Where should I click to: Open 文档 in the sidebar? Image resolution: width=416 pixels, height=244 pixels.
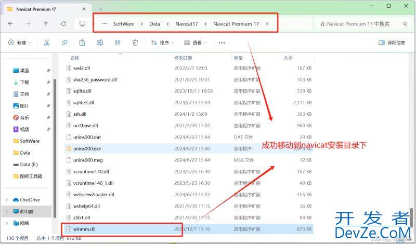click(x=24, y=94)
